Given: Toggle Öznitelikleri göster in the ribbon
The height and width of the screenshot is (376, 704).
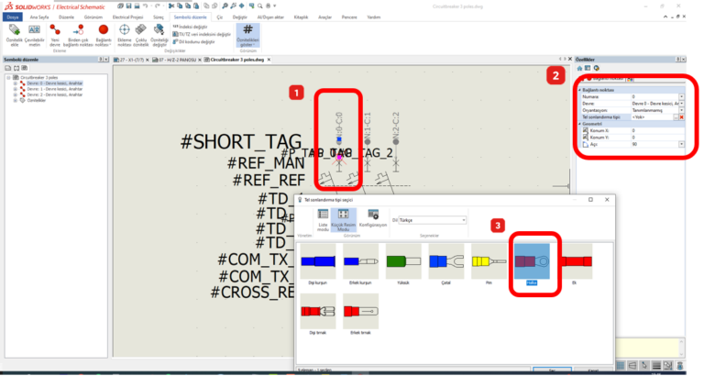Looking at the screenshot, I should tap(249, 34).
